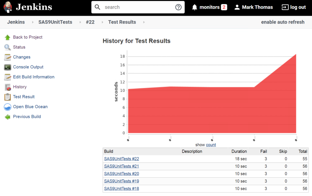
Task: Click the log out arrow icon
Action: 285,7
